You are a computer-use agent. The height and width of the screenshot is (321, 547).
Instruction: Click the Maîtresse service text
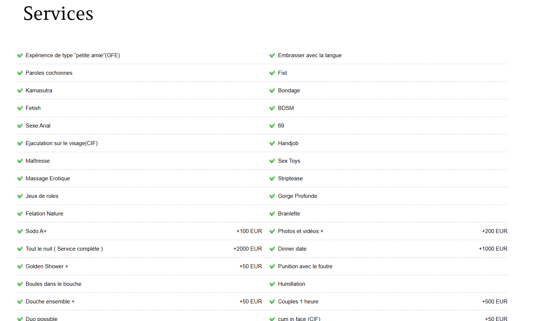pos(38,161)
